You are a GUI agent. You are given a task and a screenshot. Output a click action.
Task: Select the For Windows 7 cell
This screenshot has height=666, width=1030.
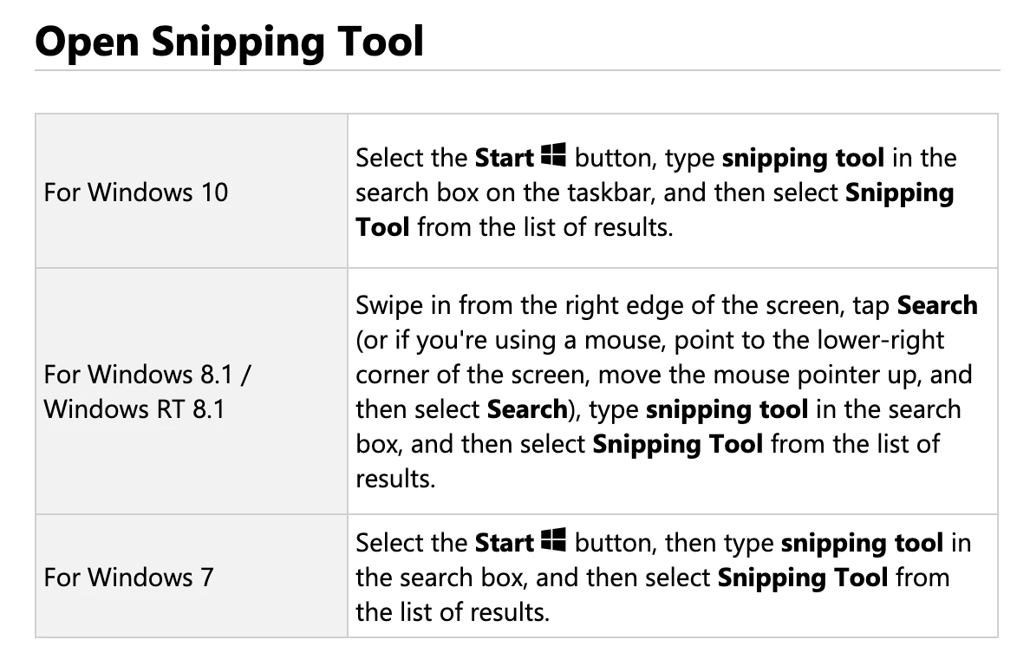tap(191, 576)
